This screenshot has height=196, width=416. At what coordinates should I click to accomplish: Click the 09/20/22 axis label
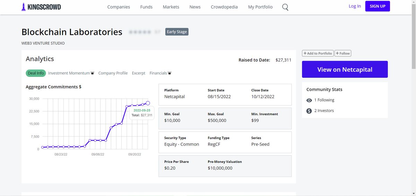[x=135, y=154]
